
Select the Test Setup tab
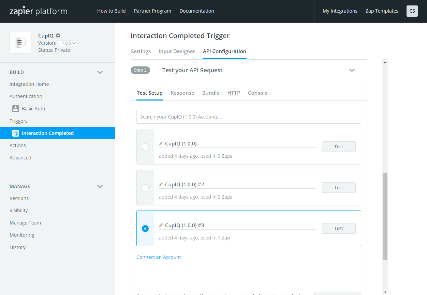(x=150, y=93)
